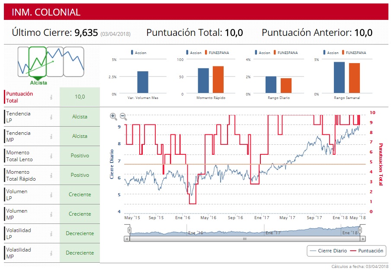The image size is (391, 271).
Task: Click the 'Sep '16' x-axis label
Action: (x=235, y=218)
